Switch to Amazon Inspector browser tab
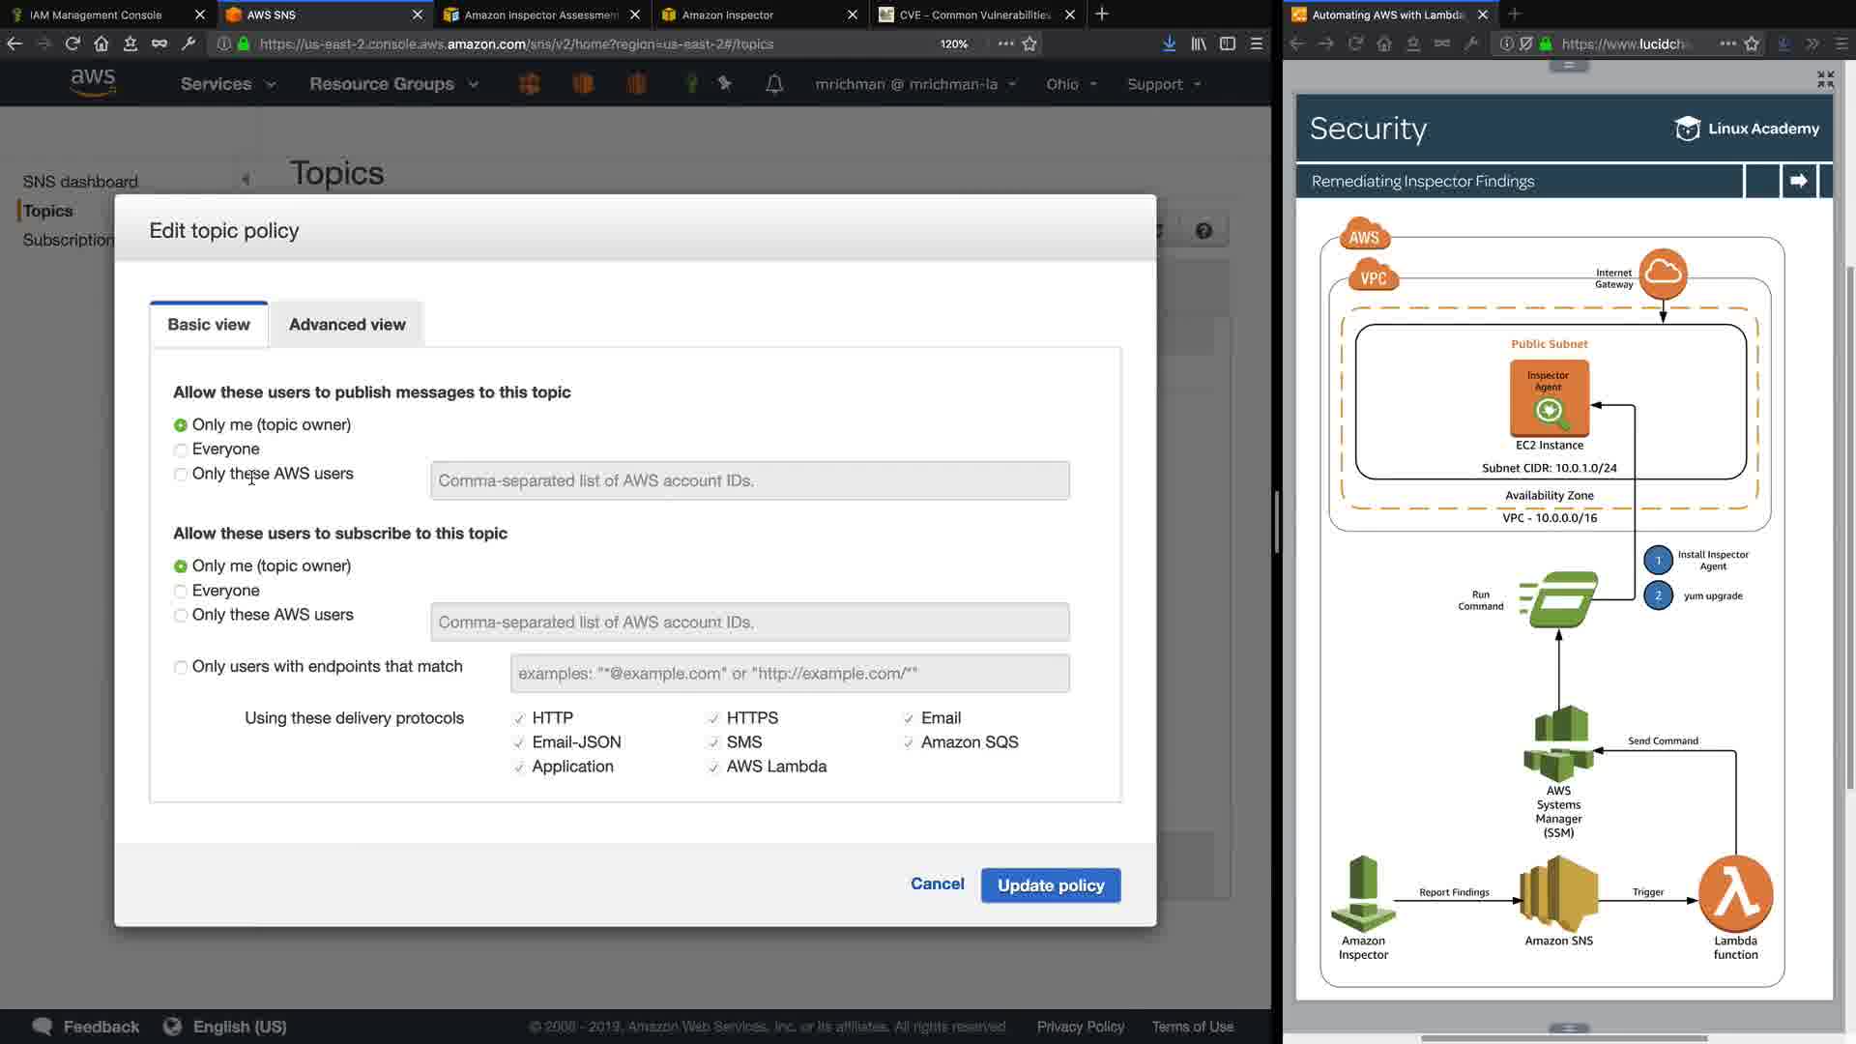This screenshot has width=1856, height=1044. 727,14
